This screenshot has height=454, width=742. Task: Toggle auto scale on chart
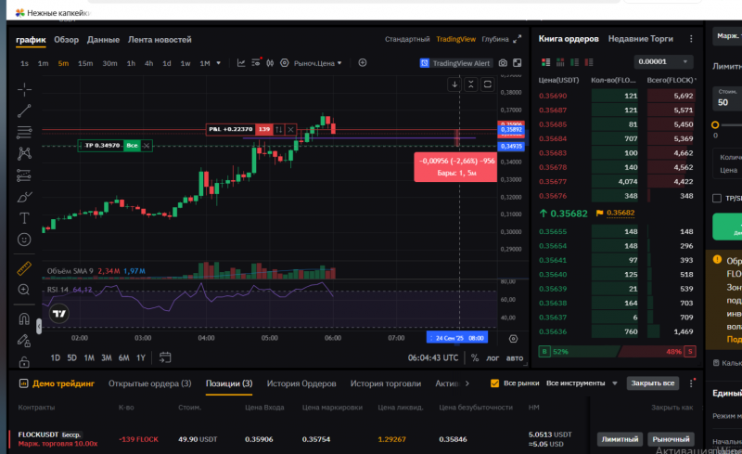tap(515, 357)
